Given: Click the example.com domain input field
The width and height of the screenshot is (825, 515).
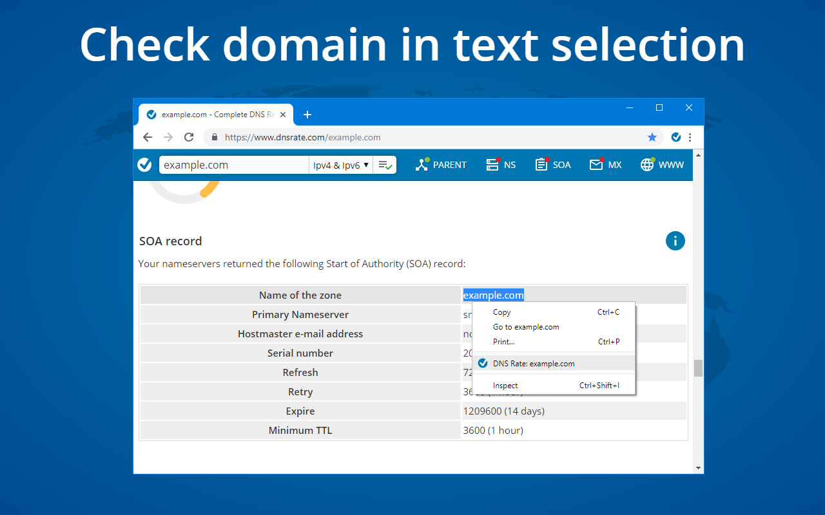Looking at the screenshot, I should click(234, 165).
